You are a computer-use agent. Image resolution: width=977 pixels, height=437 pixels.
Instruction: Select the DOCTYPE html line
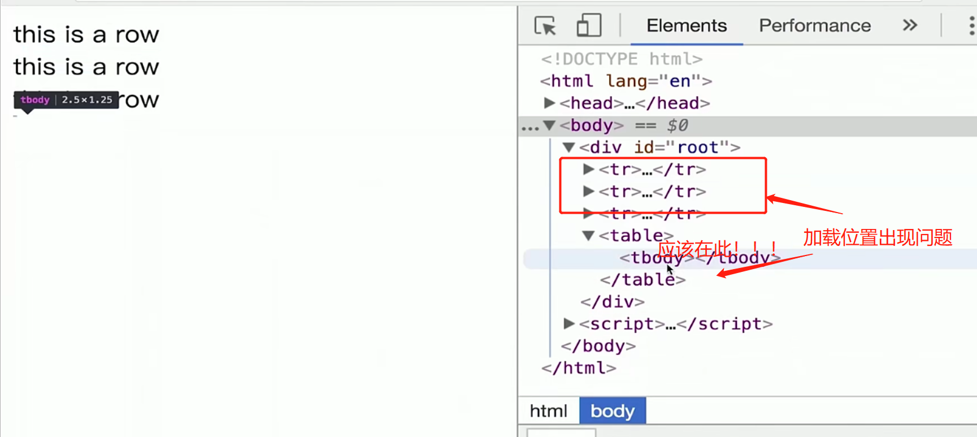(x=622, y=59)
